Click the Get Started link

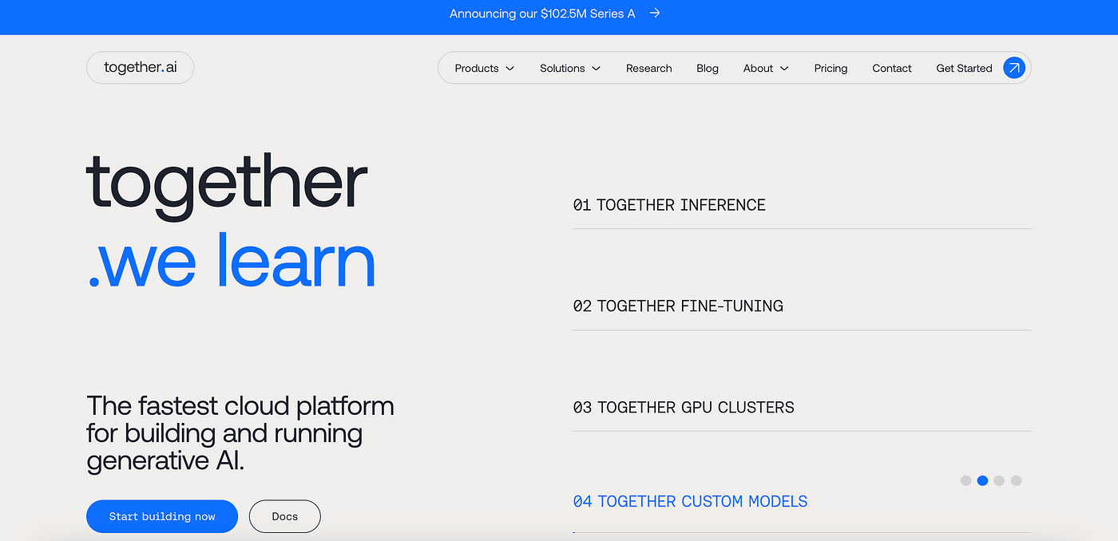click(963, 69)
